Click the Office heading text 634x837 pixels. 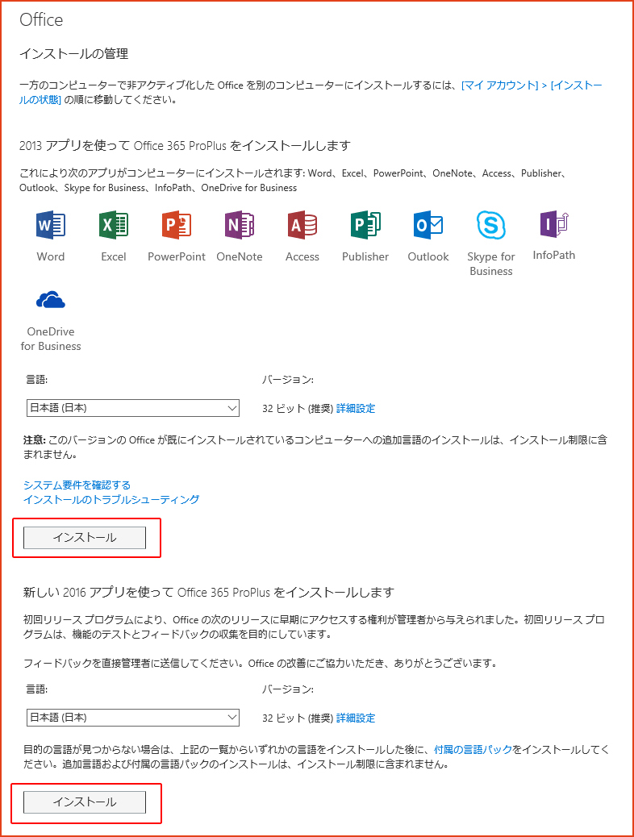41,19
